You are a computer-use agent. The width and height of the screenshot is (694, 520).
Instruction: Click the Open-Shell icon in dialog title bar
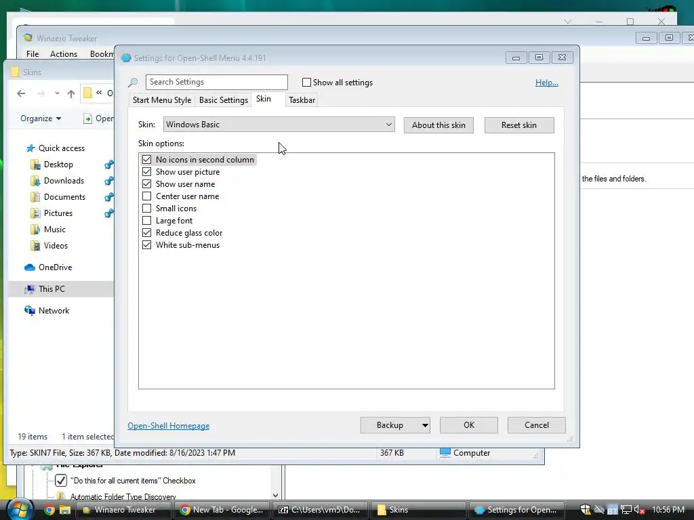(x=126, y=58)
